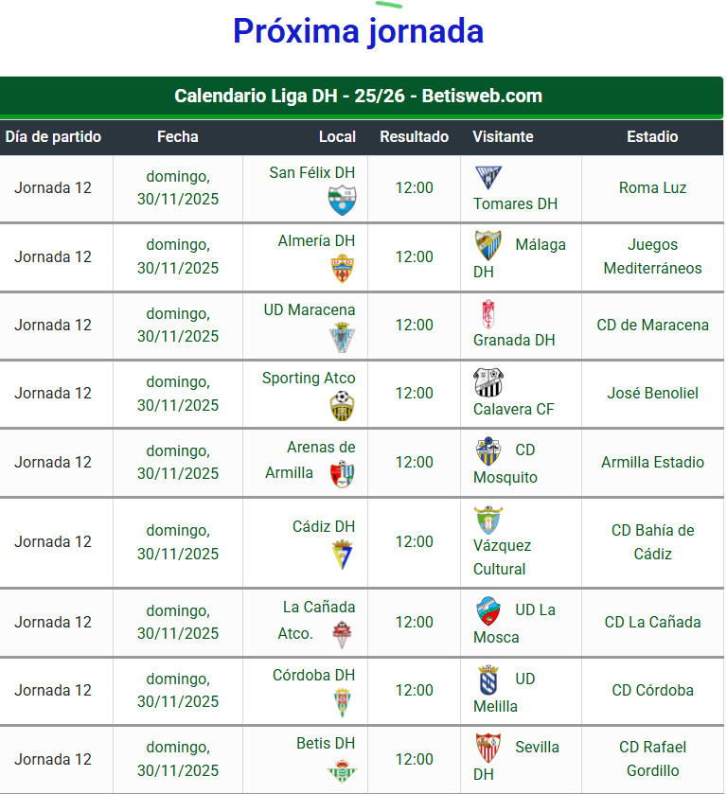Click the Málaga DH club badge
The height and width of the screenshot is (794, 727).
click(488, 246)
